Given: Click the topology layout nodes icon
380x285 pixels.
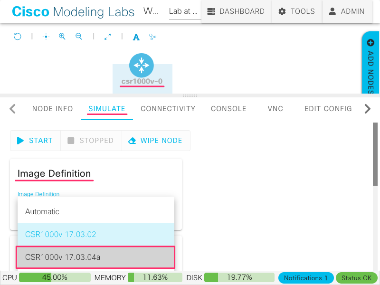Looking at the screenshot, I should click(x=152, y=37).
